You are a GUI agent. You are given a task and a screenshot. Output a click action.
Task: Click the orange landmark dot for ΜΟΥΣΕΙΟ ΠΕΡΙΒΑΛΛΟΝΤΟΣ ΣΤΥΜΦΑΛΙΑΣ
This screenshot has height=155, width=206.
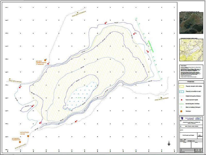[45, 60]
